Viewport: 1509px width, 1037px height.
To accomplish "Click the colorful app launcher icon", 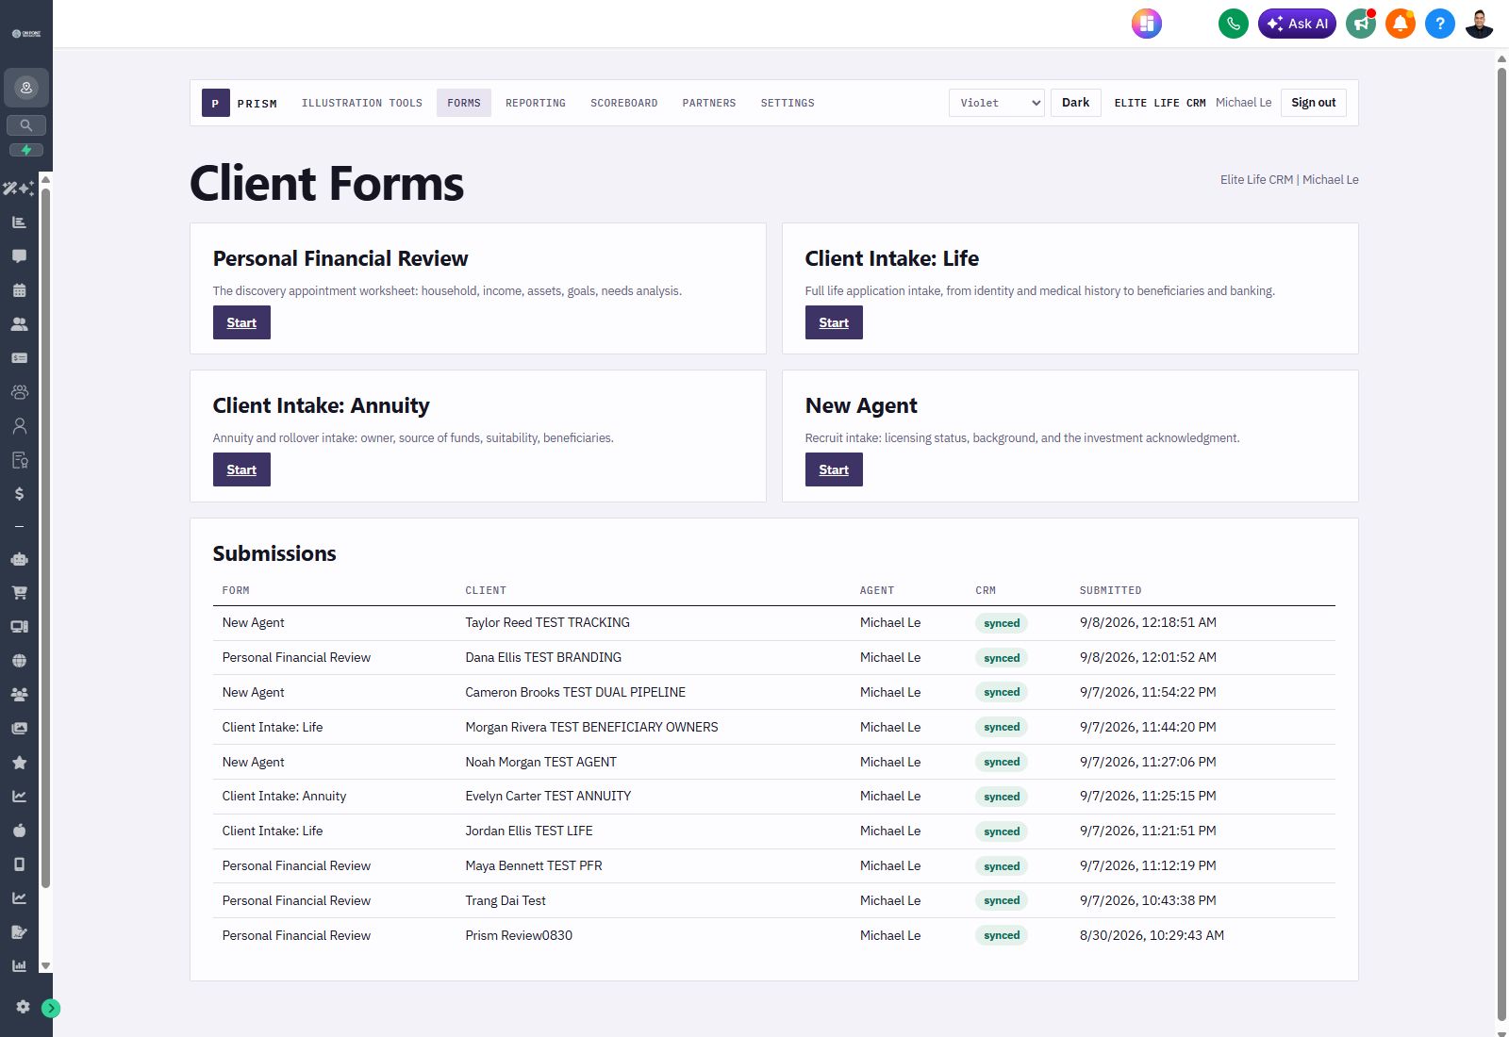I will click(x=1147, y=24).
